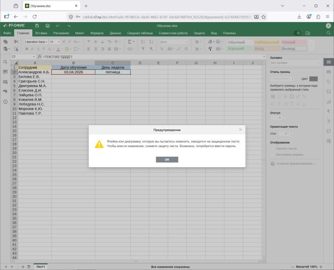Apply the Плохой cell style
The height and width of the screenshot is (270, 334).
tap(294, 42)
